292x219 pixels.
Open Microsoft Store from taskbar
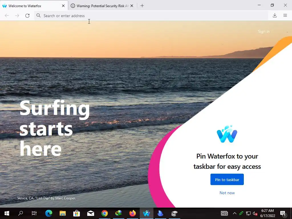76,213
